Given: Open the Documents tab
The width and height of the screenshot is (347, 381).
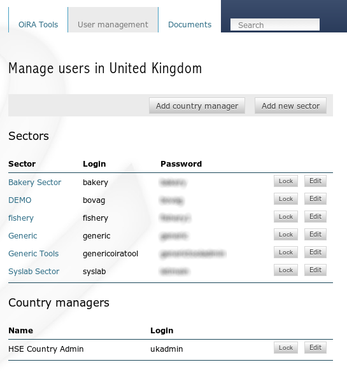Looking at the screenshot, I should coord(190,25).
